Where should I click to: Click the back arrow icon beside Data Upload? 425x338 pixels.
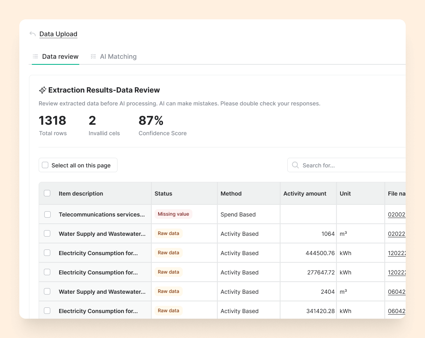(x=33, y=34)
